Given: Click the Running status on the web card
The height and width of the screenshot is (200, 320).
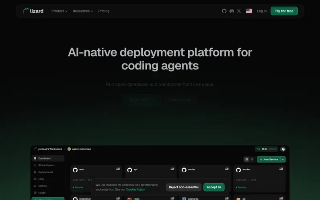Looking at the screenshot, I should (x=78, y=187).
